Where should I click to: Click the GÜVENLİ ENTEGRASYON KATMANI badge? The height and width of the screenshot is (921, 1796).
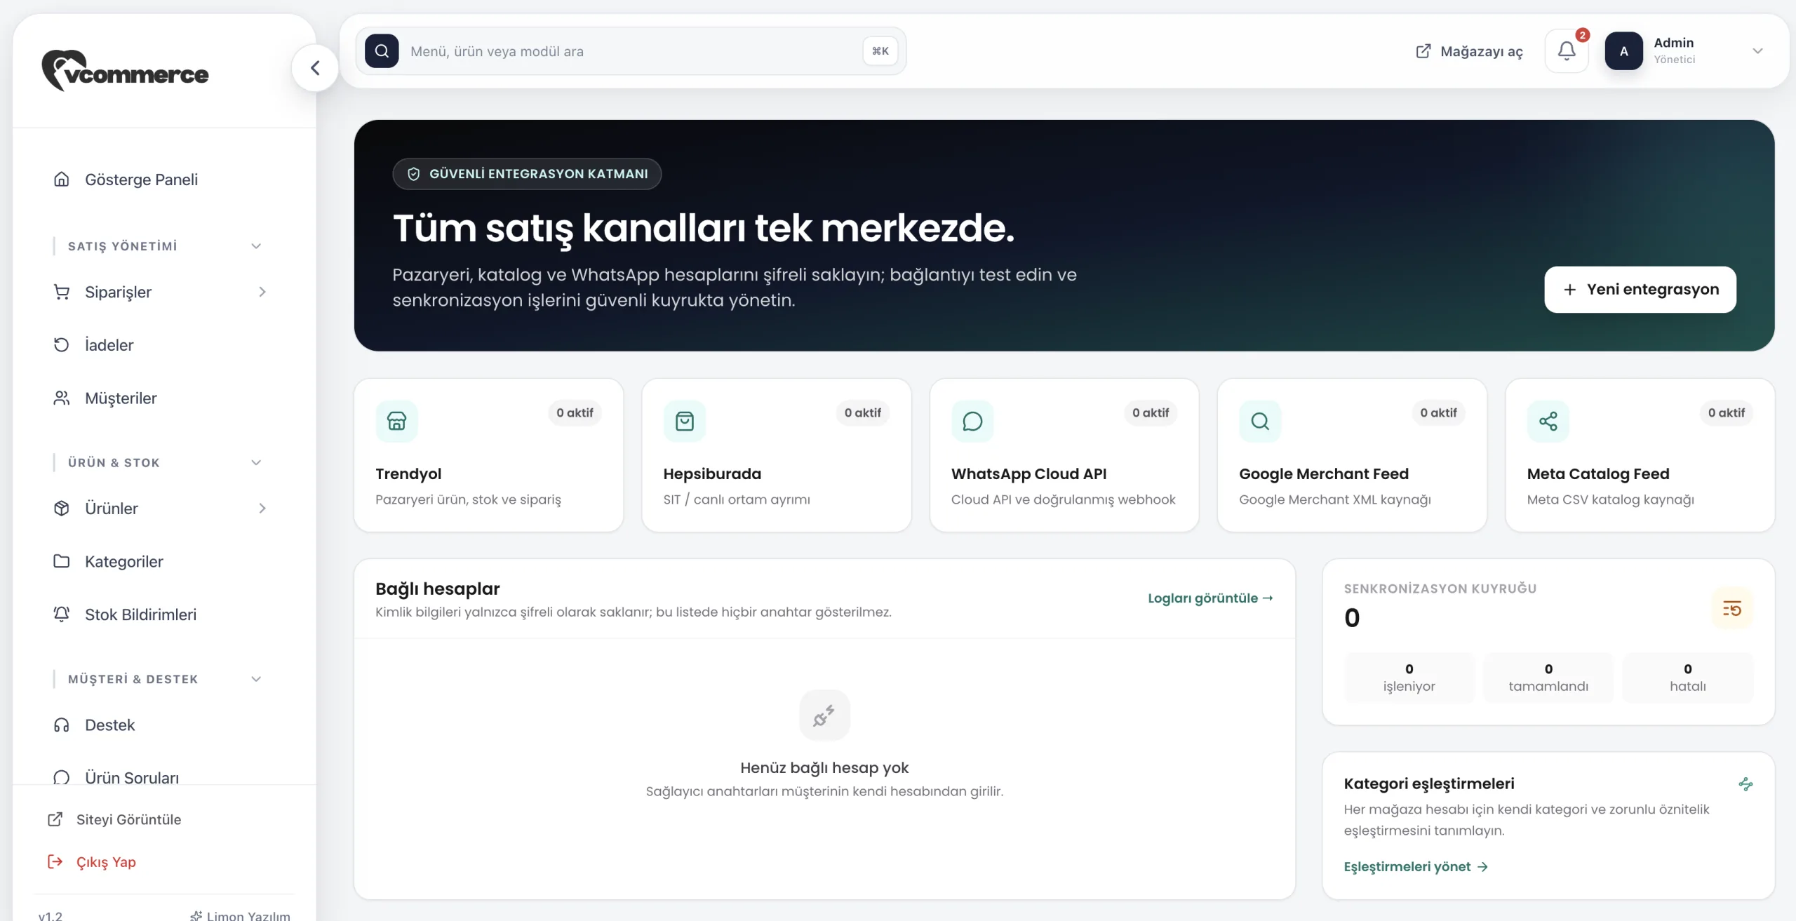(x=527, y=173)
